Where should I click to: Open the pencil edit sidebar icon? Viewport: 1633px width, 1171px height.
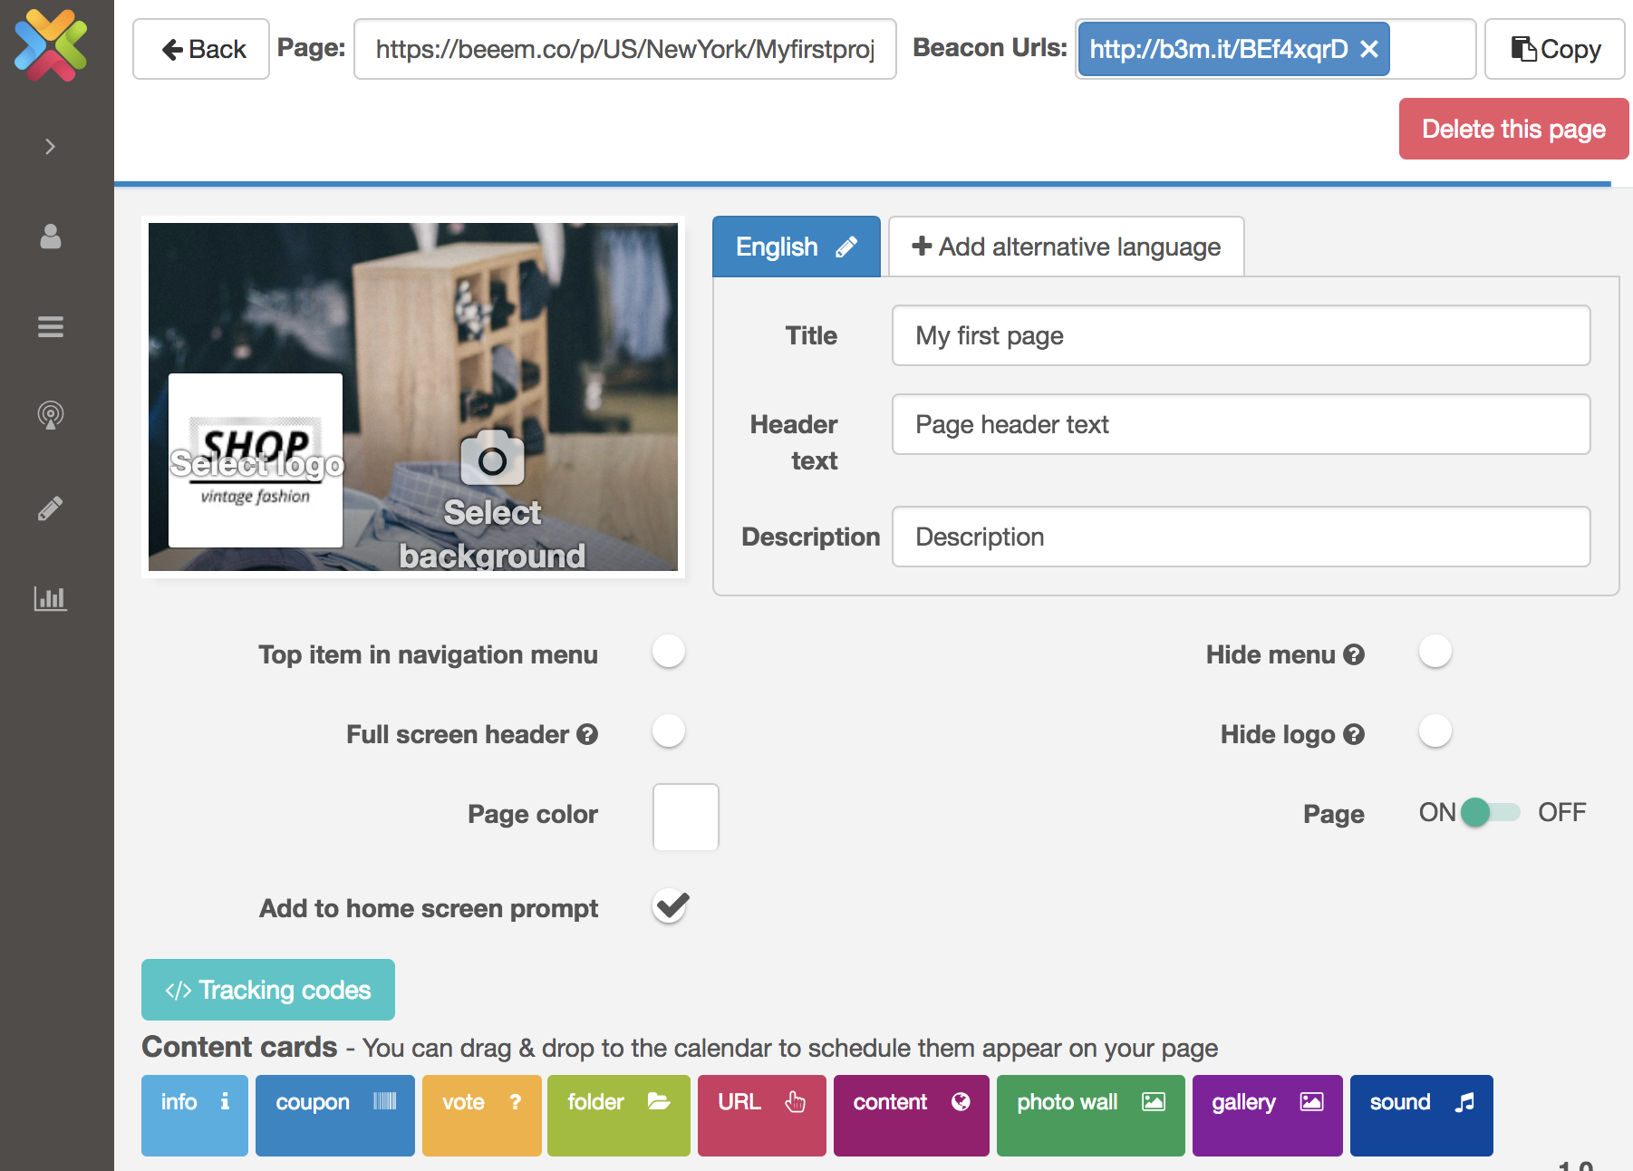click(51, 508)
